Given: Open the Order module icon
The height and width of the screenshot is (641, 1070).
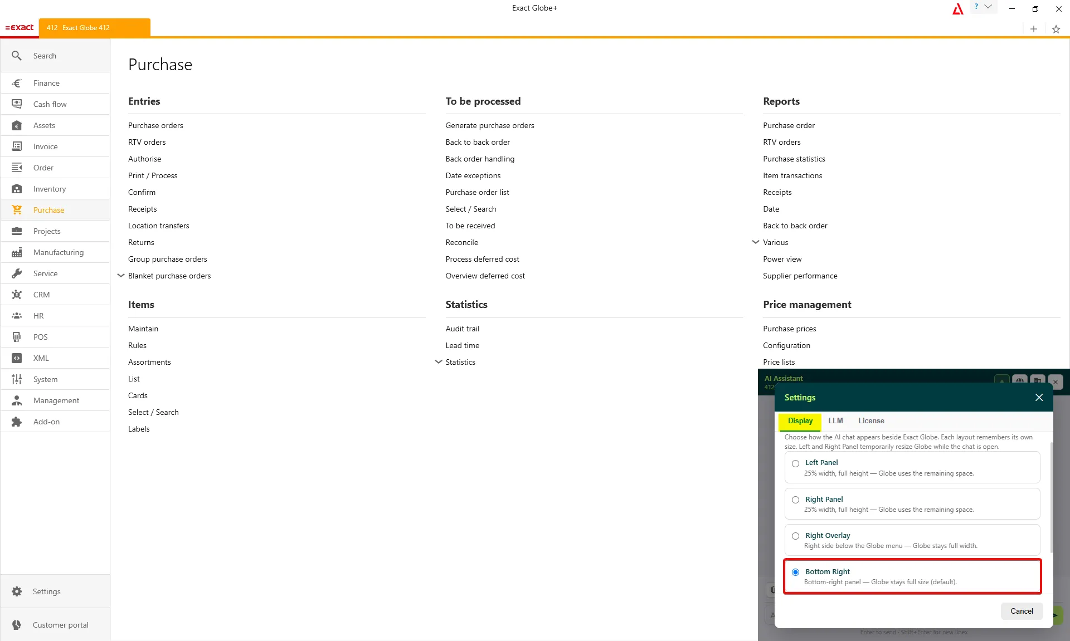Looking at the screenshot, I should 17,168.
